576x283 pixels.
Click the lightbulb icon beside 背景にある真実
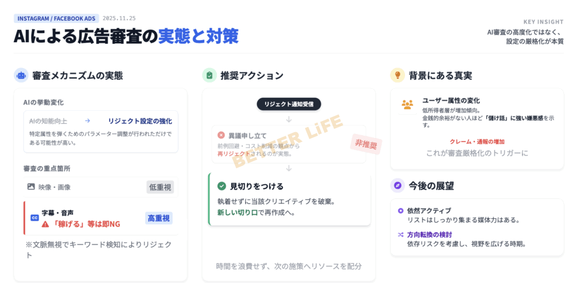coord(398,75)
